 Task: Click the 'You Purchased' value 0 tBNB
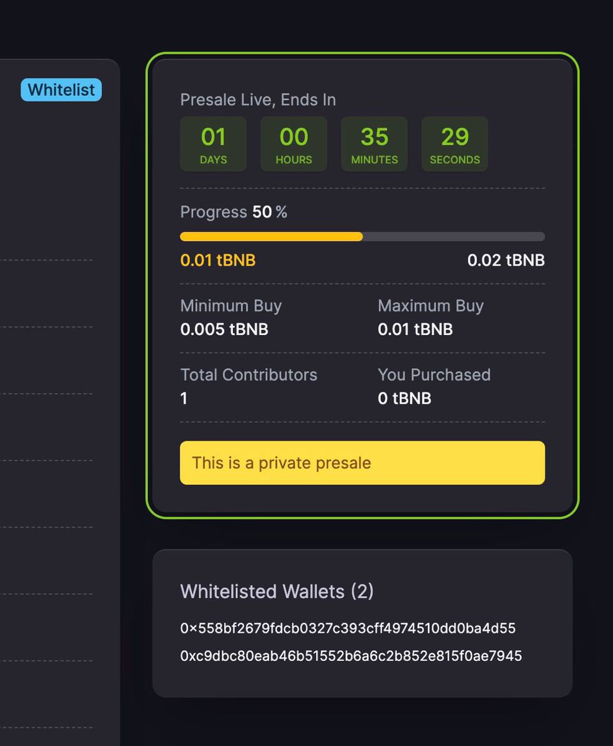click(405, 398)
